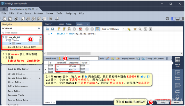Screen dimensions: 185x106
Task: Toggle right sidebar panel visibility
Action: coord(182,19)
